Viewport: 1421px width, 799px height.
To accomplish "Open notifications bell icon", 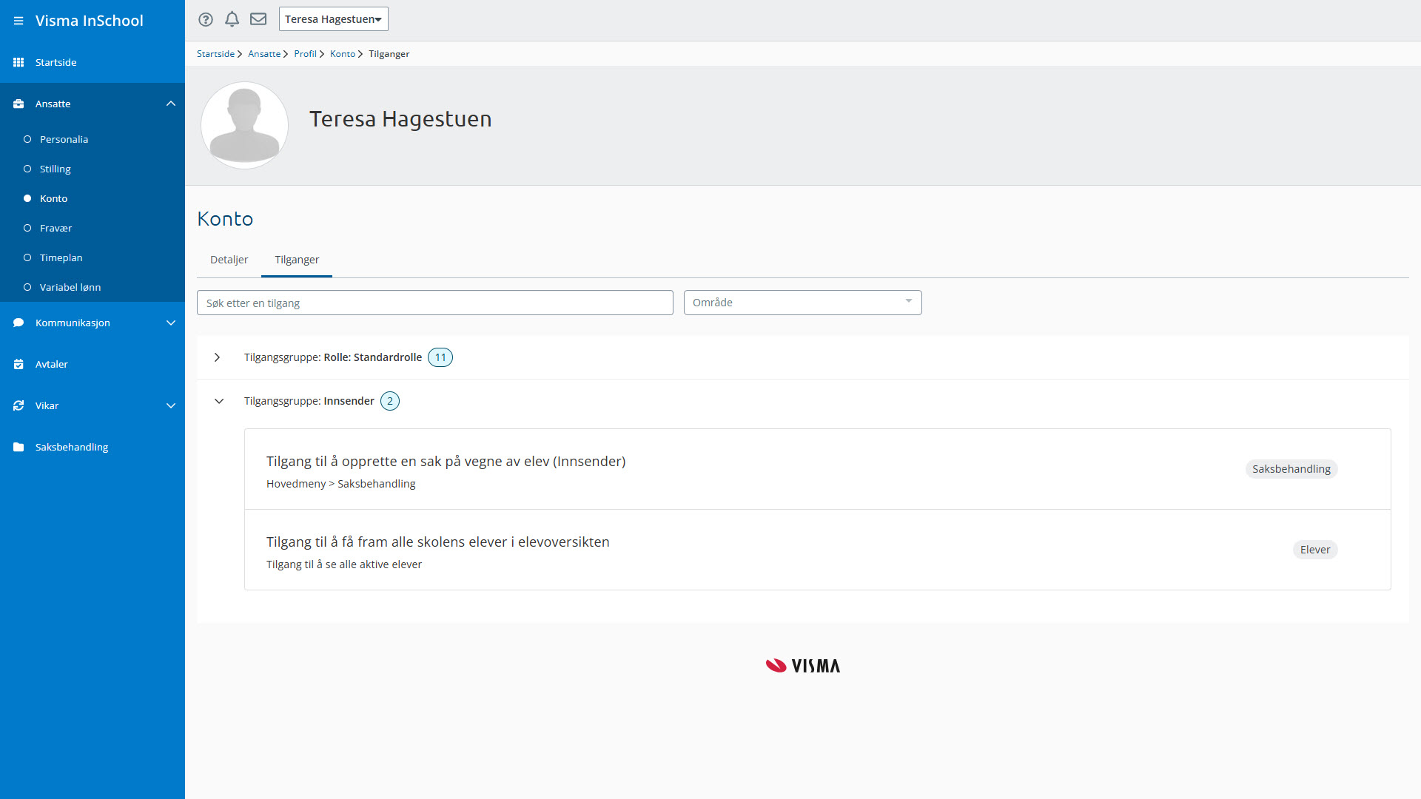I will (x=232, y=19).
